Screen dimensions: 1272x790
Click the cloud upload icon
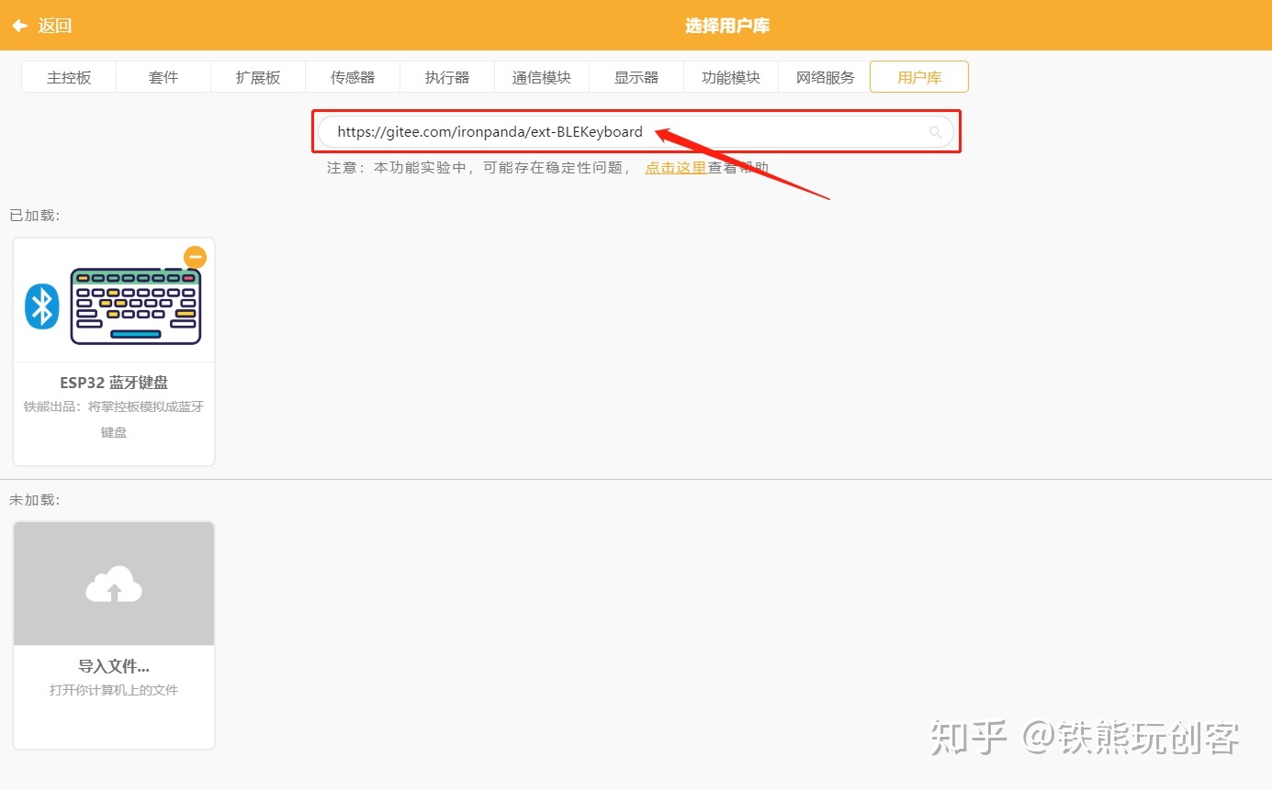tap(114, 584)
